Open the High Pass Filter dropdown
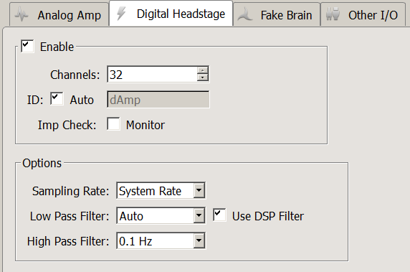Viewport: 410px width, 272px height. coord(161,240)
